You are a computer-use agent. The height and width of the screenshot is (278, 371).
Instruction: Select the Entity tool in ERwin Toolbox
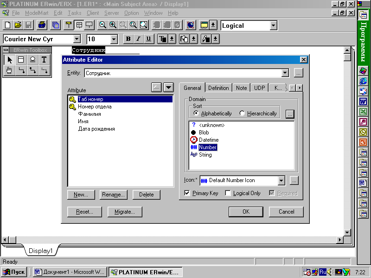tap(21, 60)
